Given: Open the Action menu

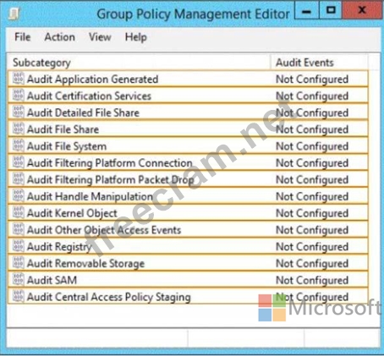Looking at the screenshot, I should [60, 37].
